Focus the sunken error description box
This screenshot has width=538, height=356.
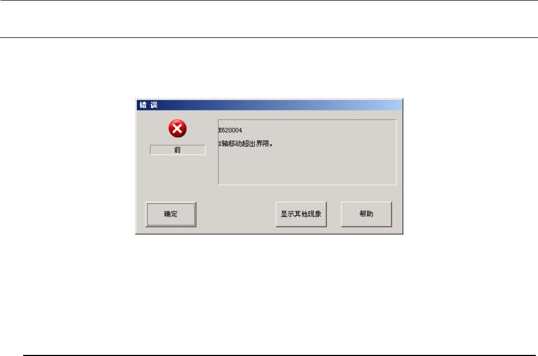307,152
